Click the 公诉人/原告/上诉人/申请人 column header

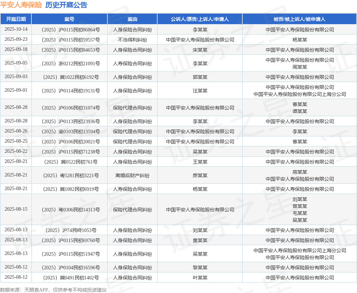click(200, 19)
